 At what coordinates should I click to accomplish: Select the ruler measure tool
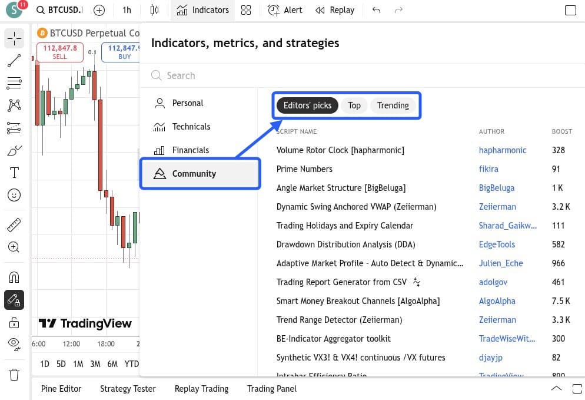coord(14,225)
